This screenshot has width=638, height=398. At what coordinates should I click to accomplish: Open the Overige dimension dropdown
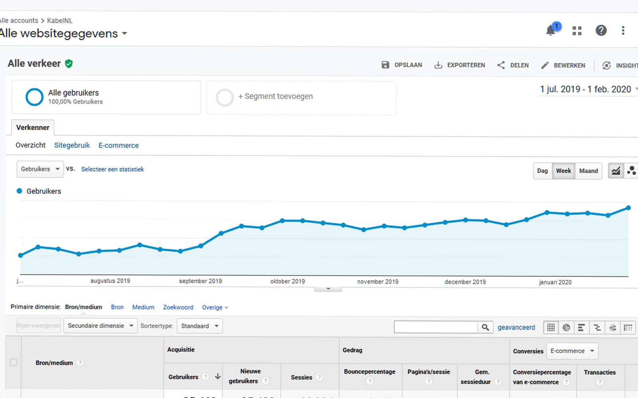[215, 307]
